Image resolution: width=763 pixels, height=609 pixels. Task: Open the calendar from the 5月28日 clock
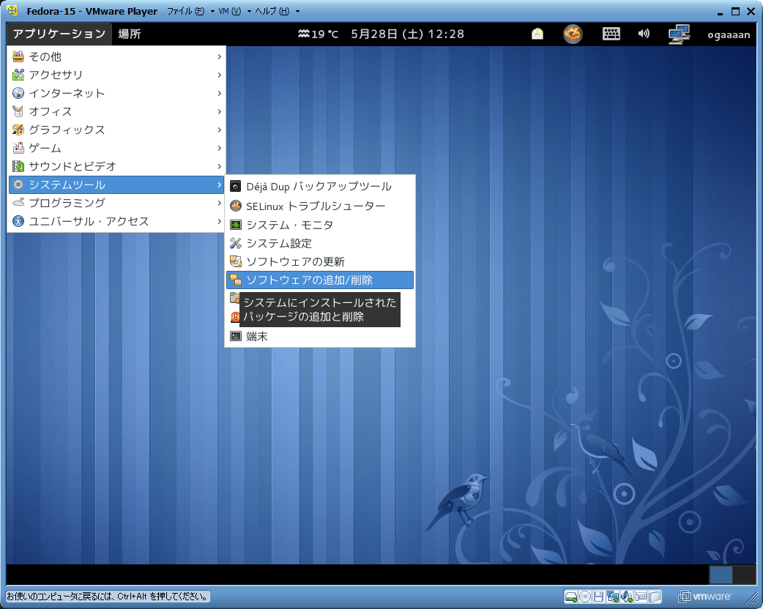tap(407, 34)
